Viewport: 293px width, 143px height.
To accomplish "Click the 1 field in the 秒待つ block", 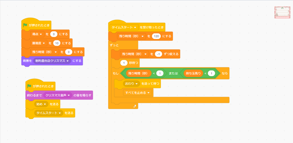I will point(124,63).
